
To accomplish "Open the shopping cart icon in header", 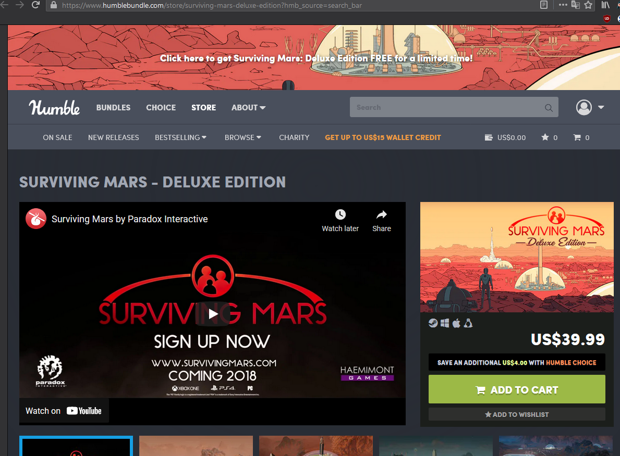I will [581, 137].
